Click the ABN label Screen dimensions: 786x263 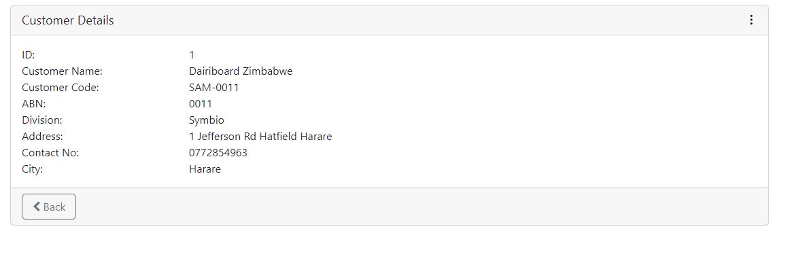pyautogui.click(x=33, y=104)
